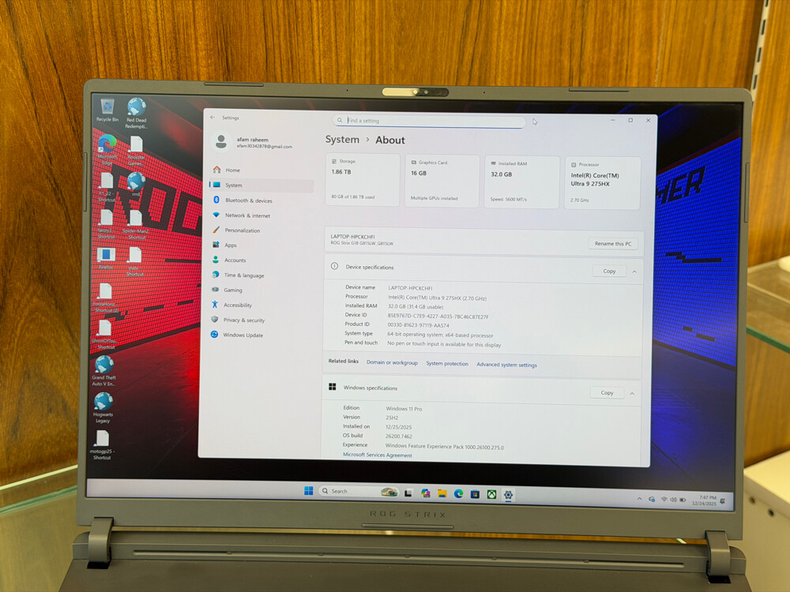This screenshot has width=790, height=592.
Task: Select the Rockstar Games desktop shortcut
Action: pos(136,151)
